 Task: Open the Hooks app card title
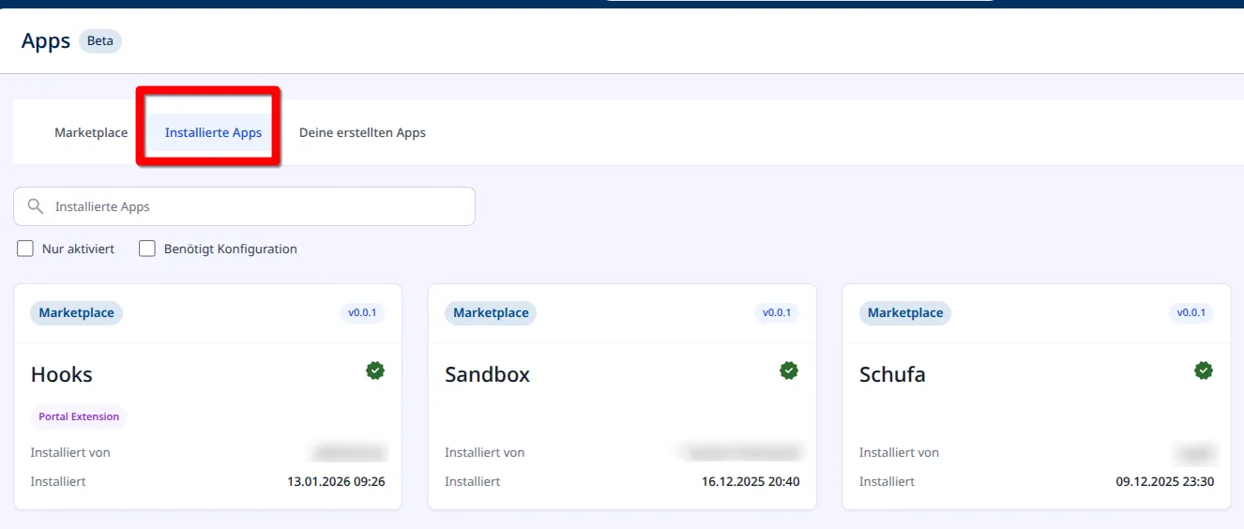[62, 374]
